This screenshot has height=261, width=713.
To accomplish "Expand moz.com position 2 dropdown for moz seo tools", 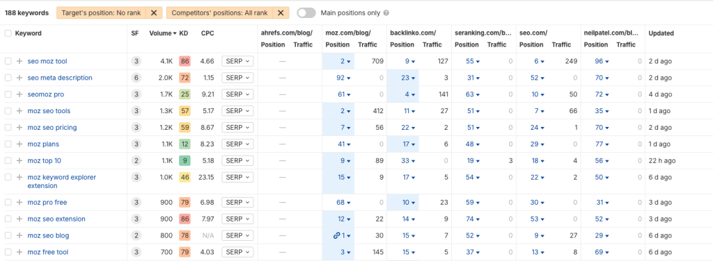I will (345, 111).
